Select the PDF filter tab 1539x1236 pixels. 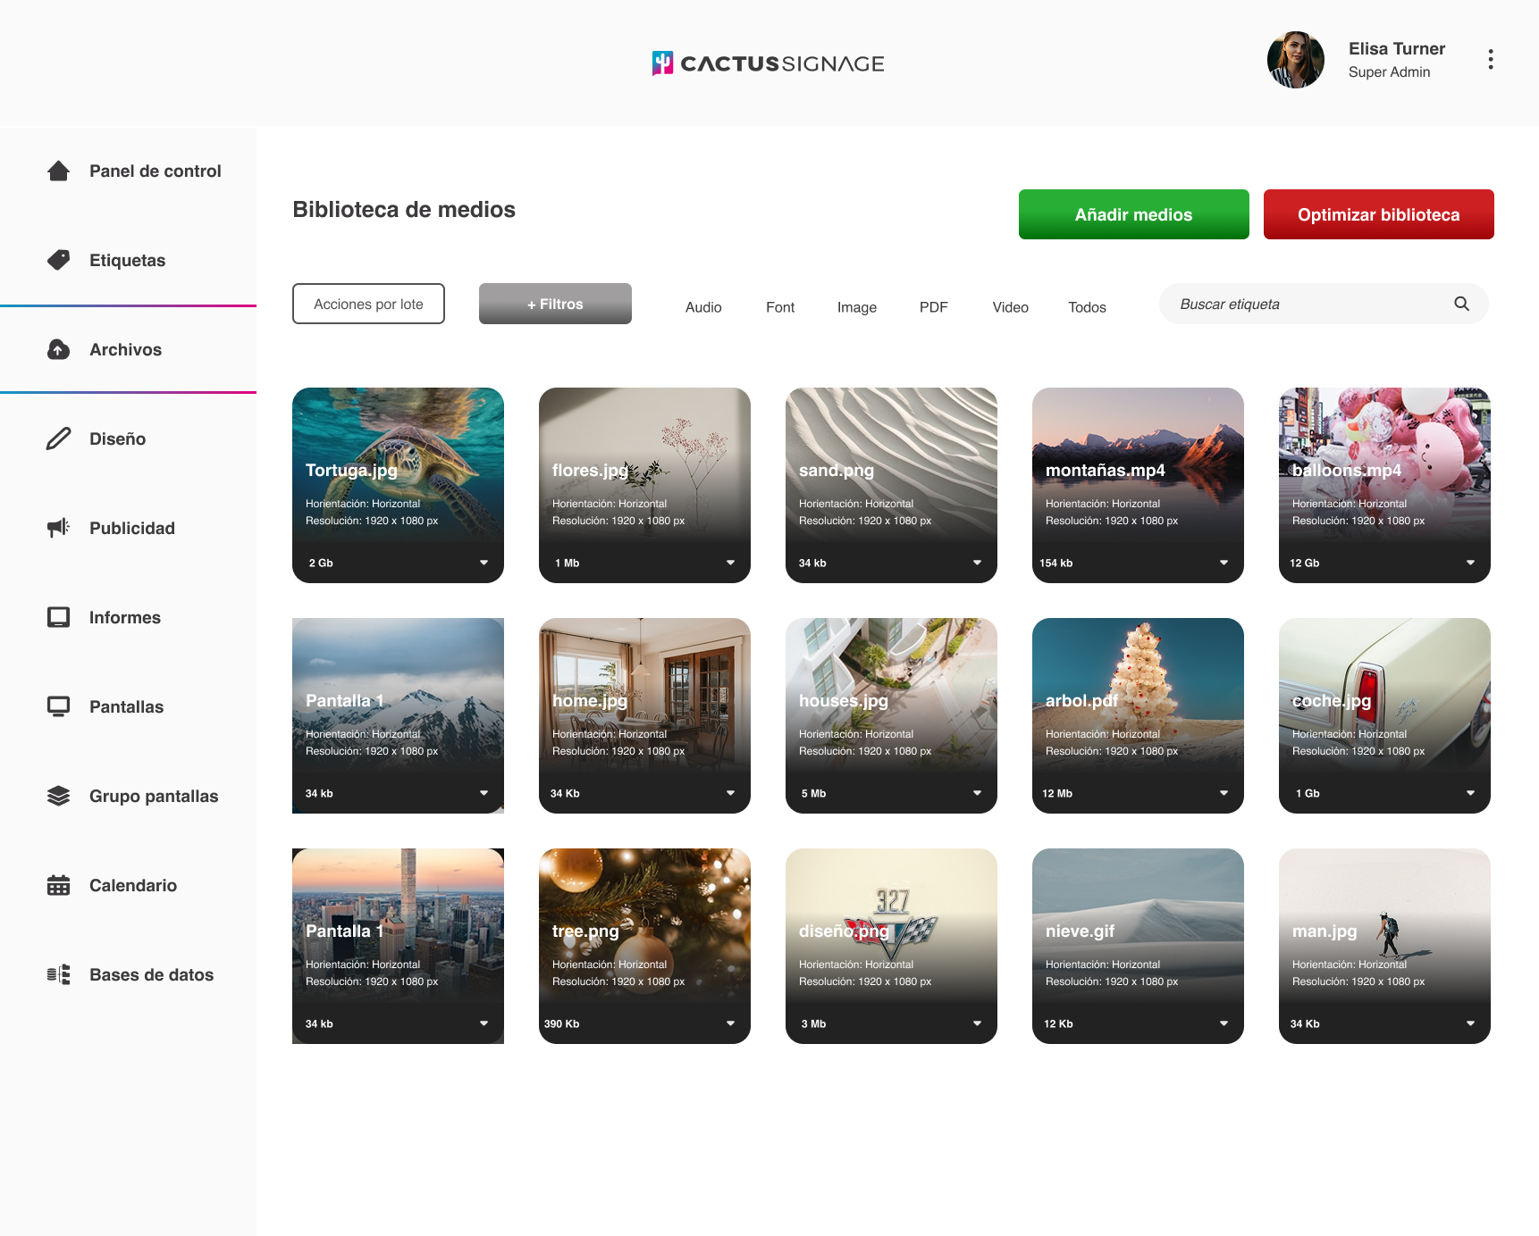click(x=933, y=307)
